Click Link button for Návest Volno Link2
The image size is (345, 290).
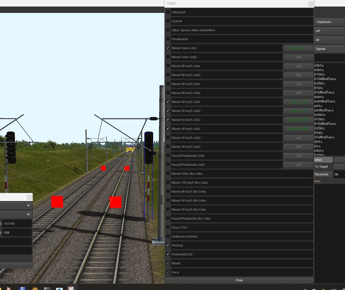[x=298, y=57]
